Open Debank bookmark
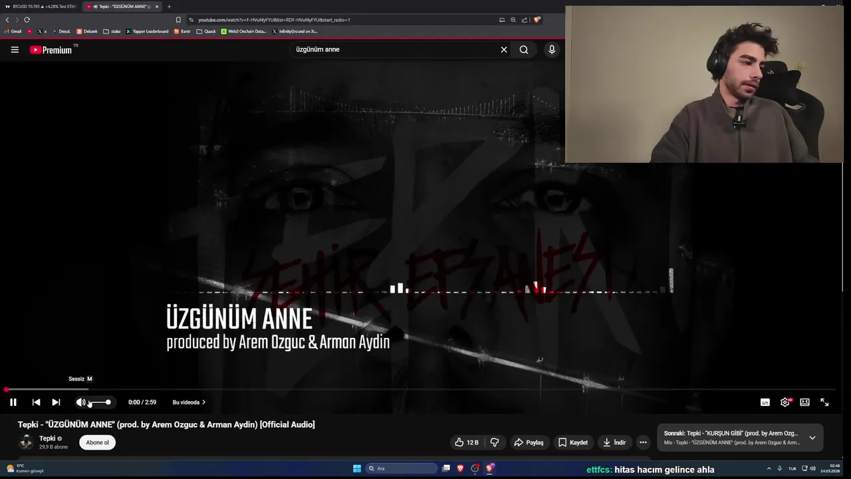Image resolution: width=851 pixels, height=479 pixels. point(87,31)
